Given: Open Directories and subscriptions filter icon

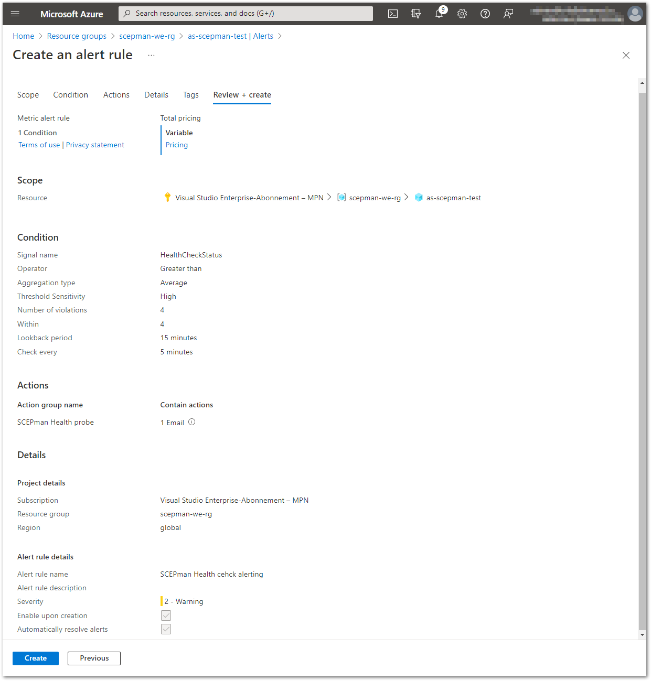Looking at the screenshot, I should pyautogui.click(x=416, y=14).
